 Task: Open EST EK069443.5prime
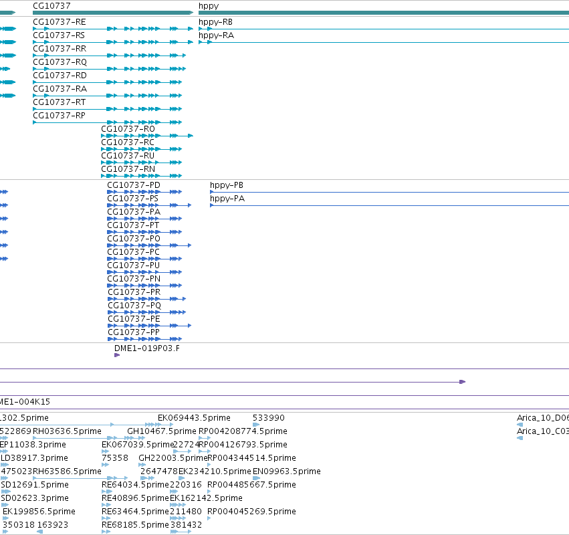pos(194,418)
